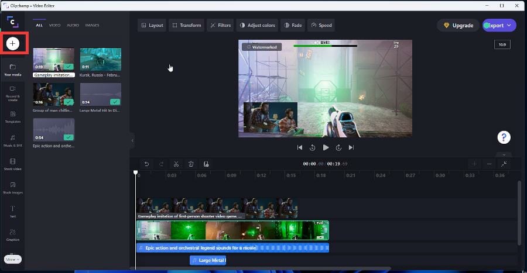The width and height of the screenshot is (527, 273).
Task: Select the Group of men picture-in-picture clip on timeline
Action: (217, 209)
